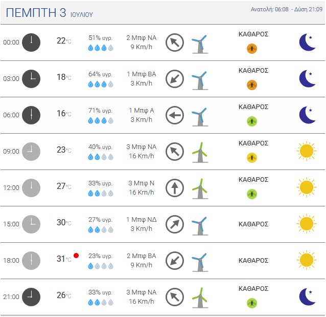This screenshot has height=317, width=326.
Task: Click the yellow mosquito icon at 09:00
Action: [252, 158]
